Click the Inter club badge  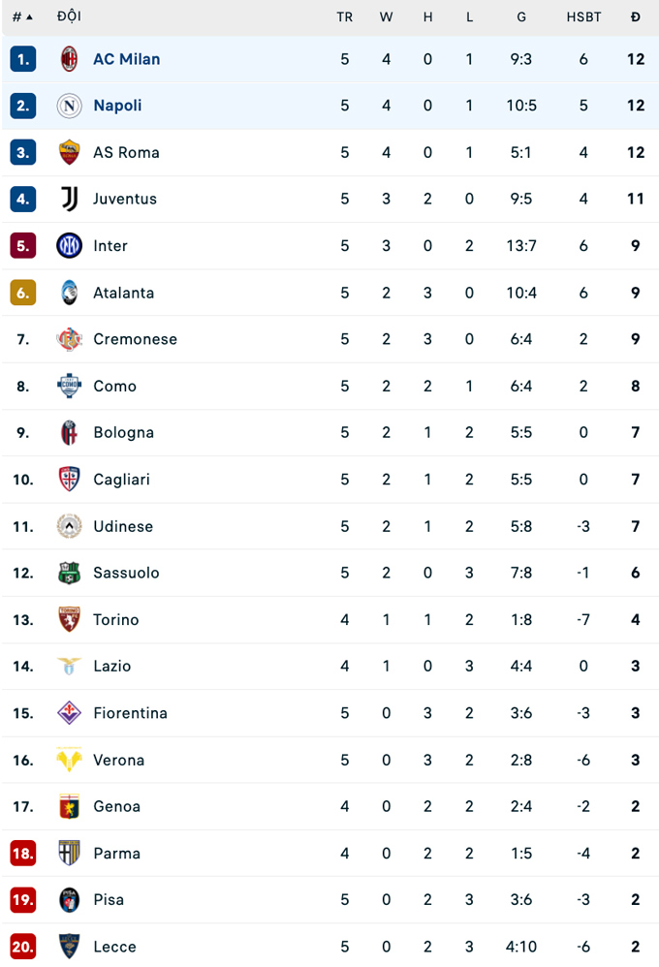tap(69, 246)
